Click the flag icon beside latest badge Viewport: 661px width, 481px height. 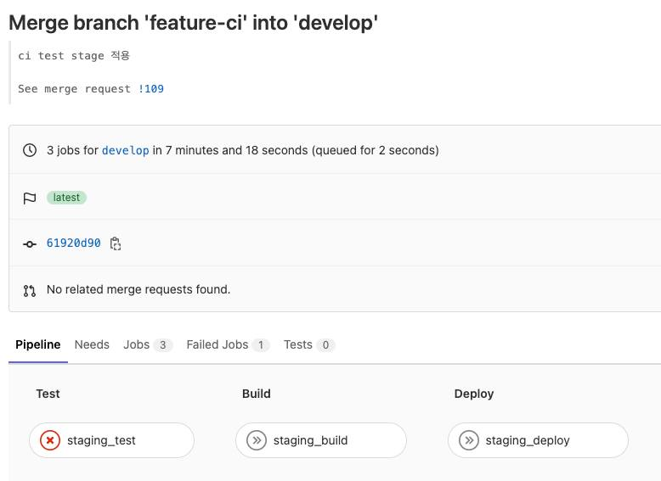[30, 198]
